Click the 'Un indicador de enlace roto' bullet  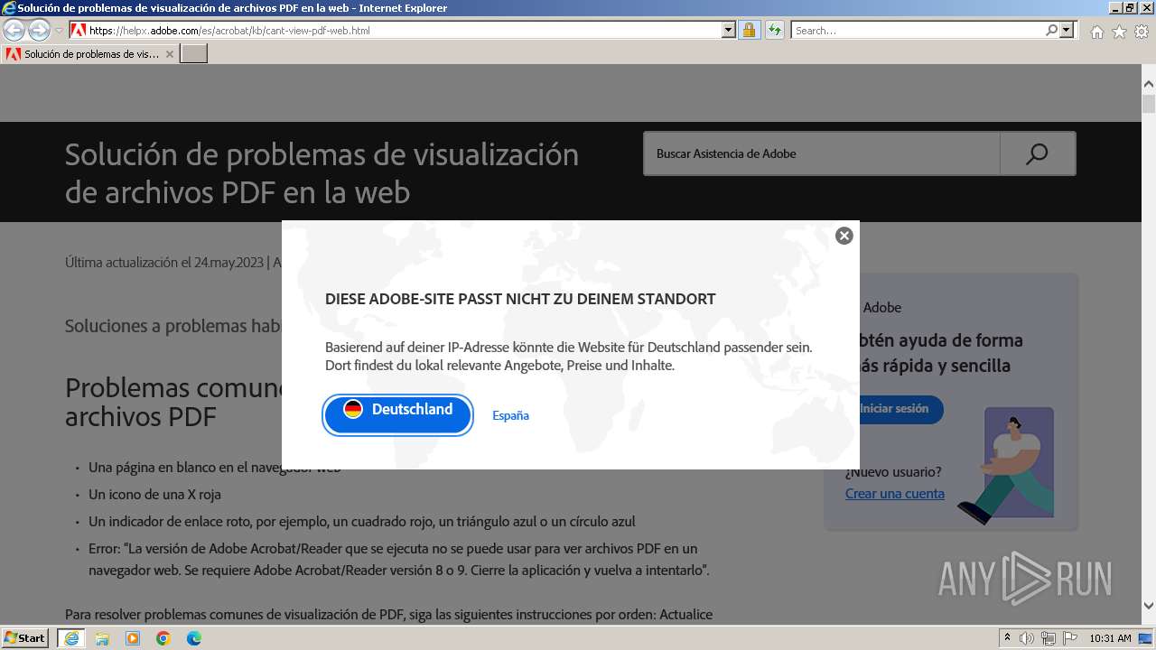[x=361, y=521]
